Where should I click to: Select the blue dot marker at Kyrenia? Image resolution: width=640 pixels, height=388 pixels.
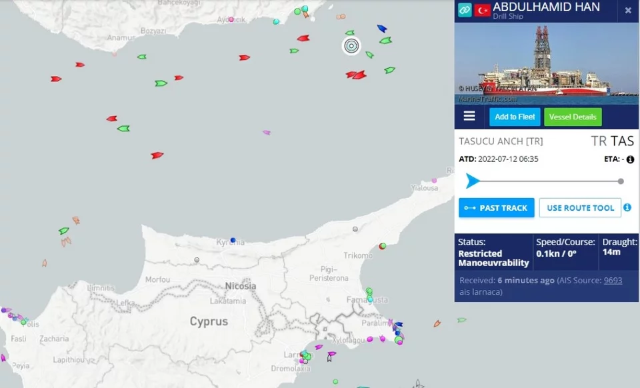[233, 240]
